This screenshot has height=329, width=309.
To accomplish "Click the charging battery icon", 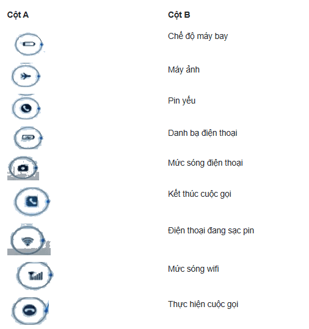I will coord(28,138).
